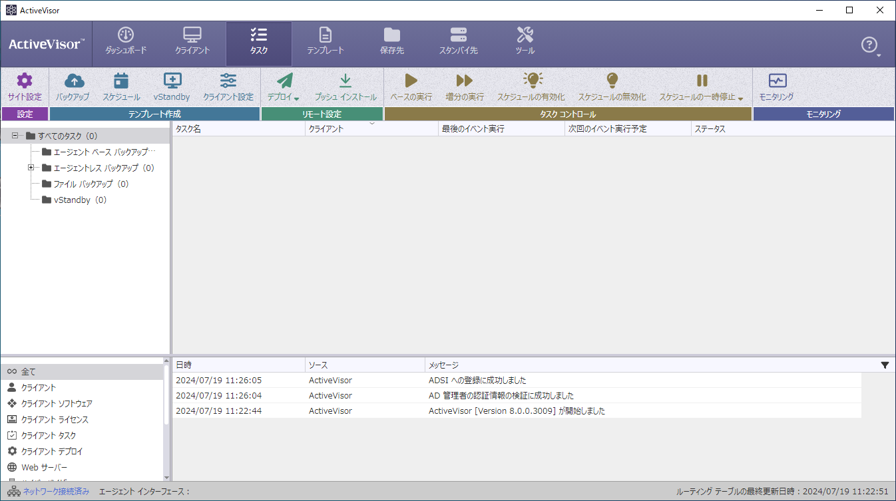The image size is (896, 501).
Task: Open クライアント設定 client settings template
Action: 228,87
